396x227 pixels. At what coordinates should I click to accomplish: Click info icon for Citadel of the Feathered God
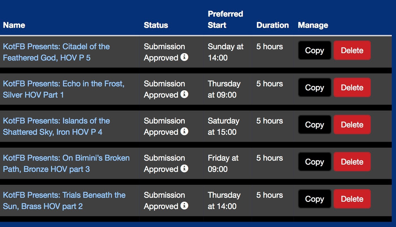click(x=184, y=57)
